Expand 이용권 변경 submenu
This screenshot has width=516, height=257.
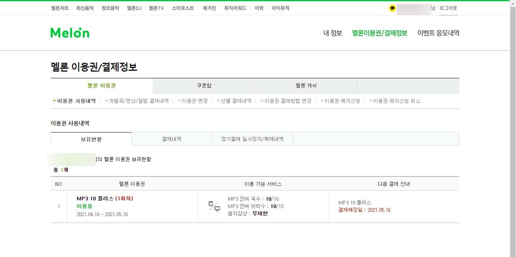[x=193, y=101]
